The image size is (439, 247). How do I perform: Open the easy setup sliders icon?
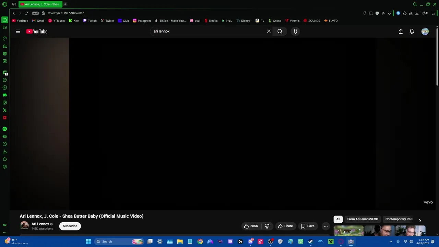click(434, 13)
